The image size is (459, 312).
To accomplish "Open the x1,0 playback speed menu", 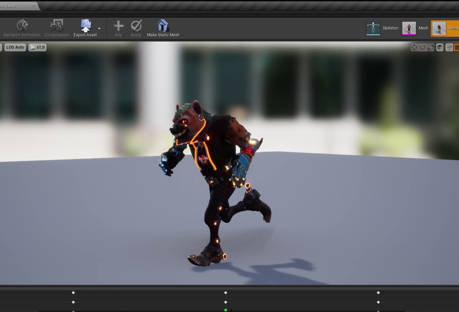I will click(37, 47).
